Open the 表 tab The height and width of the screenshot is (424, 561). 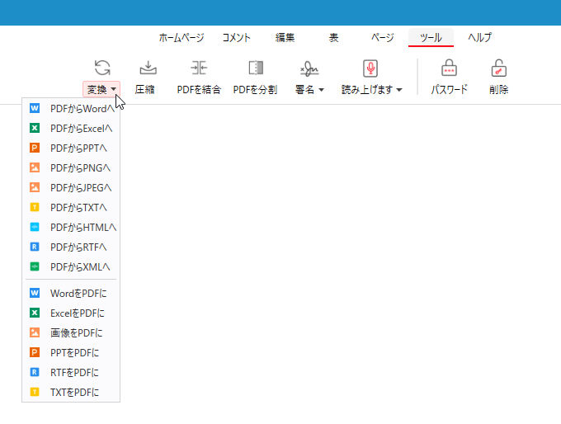coord(334,38)
